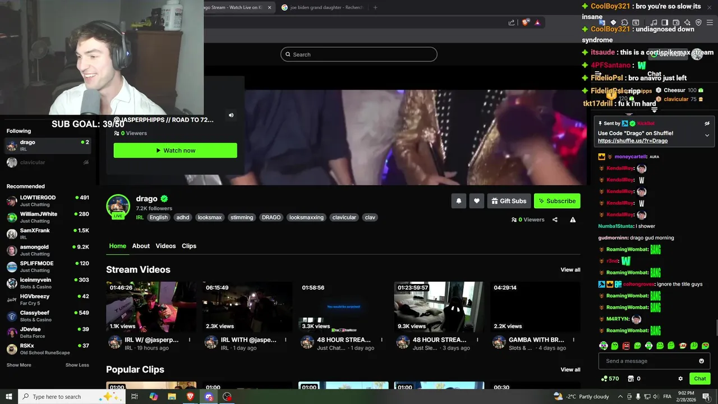Mute the preview stream with the speaker icon
The width and height of the screenshot is (718, 404).
pyautogui.click(x=231, y=115)
